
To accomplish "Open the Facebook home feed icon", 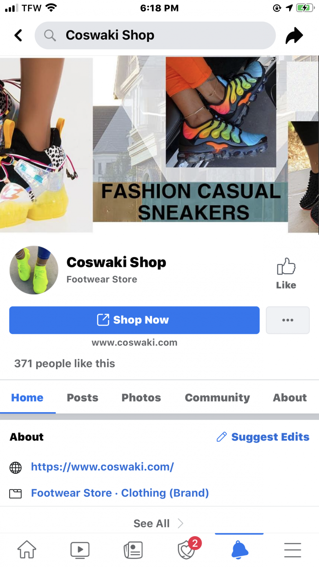I will [x=27, y=550].
